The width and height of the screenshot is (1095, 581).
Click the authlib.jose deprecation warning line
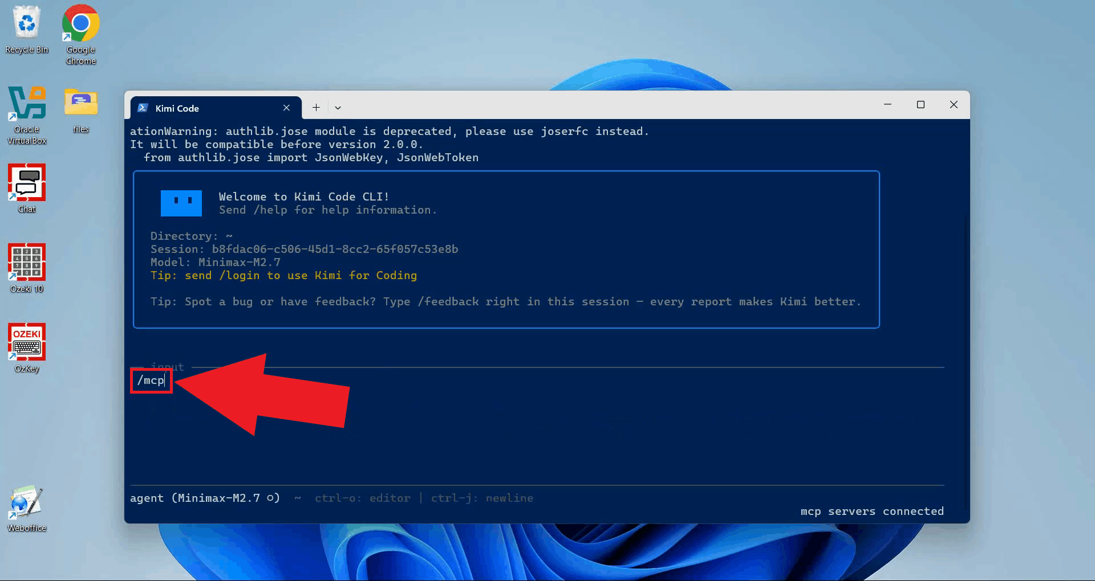[x=390, y=131]
